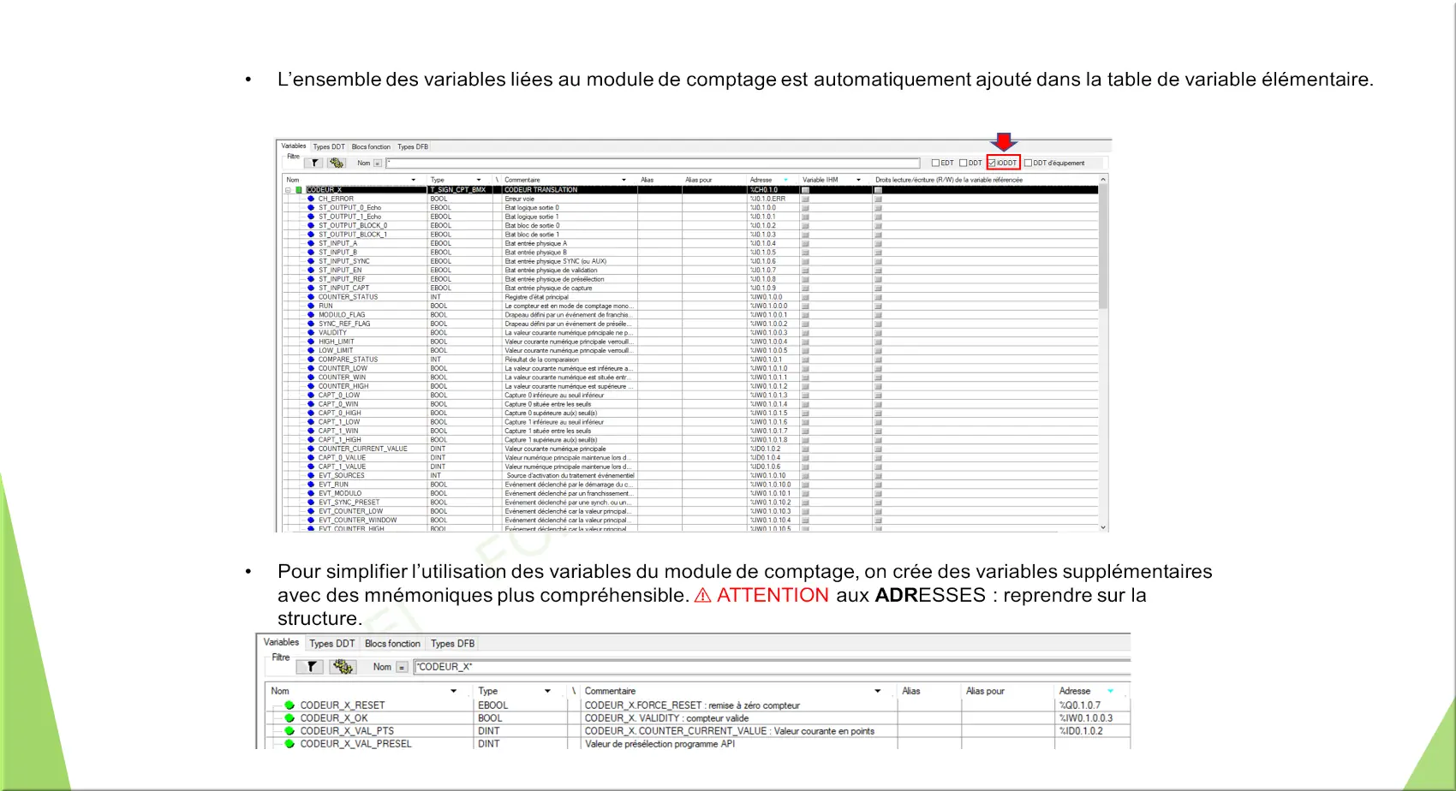This screenshot has width=1456, height=791.
Task: Click Adresse sort arrow in upper editor
Action: [x=785, y=180]
